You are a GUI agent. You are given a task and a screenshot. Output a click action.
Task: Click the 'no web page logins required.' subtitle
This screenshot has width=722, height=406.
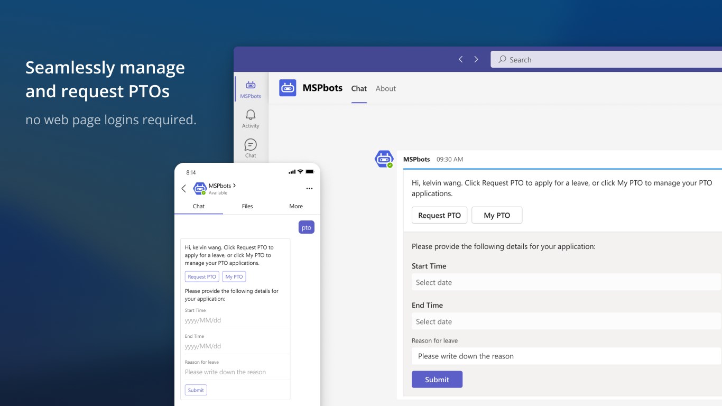coord(111,120)
